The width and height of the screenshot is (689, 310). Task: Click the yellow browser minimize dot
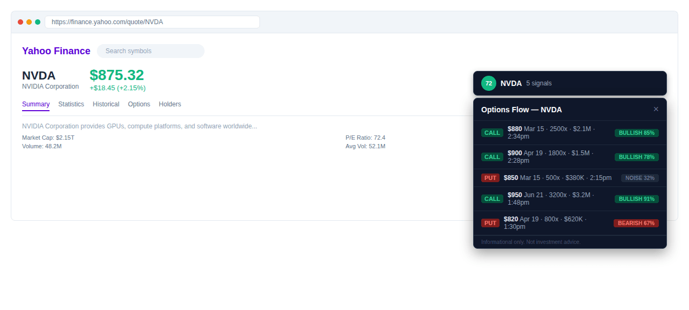point(29,22)
